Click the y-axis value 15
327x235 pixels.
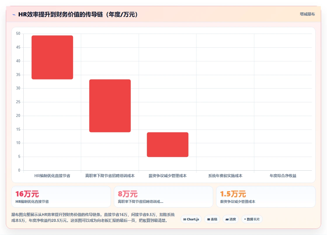tap(18, 129)
